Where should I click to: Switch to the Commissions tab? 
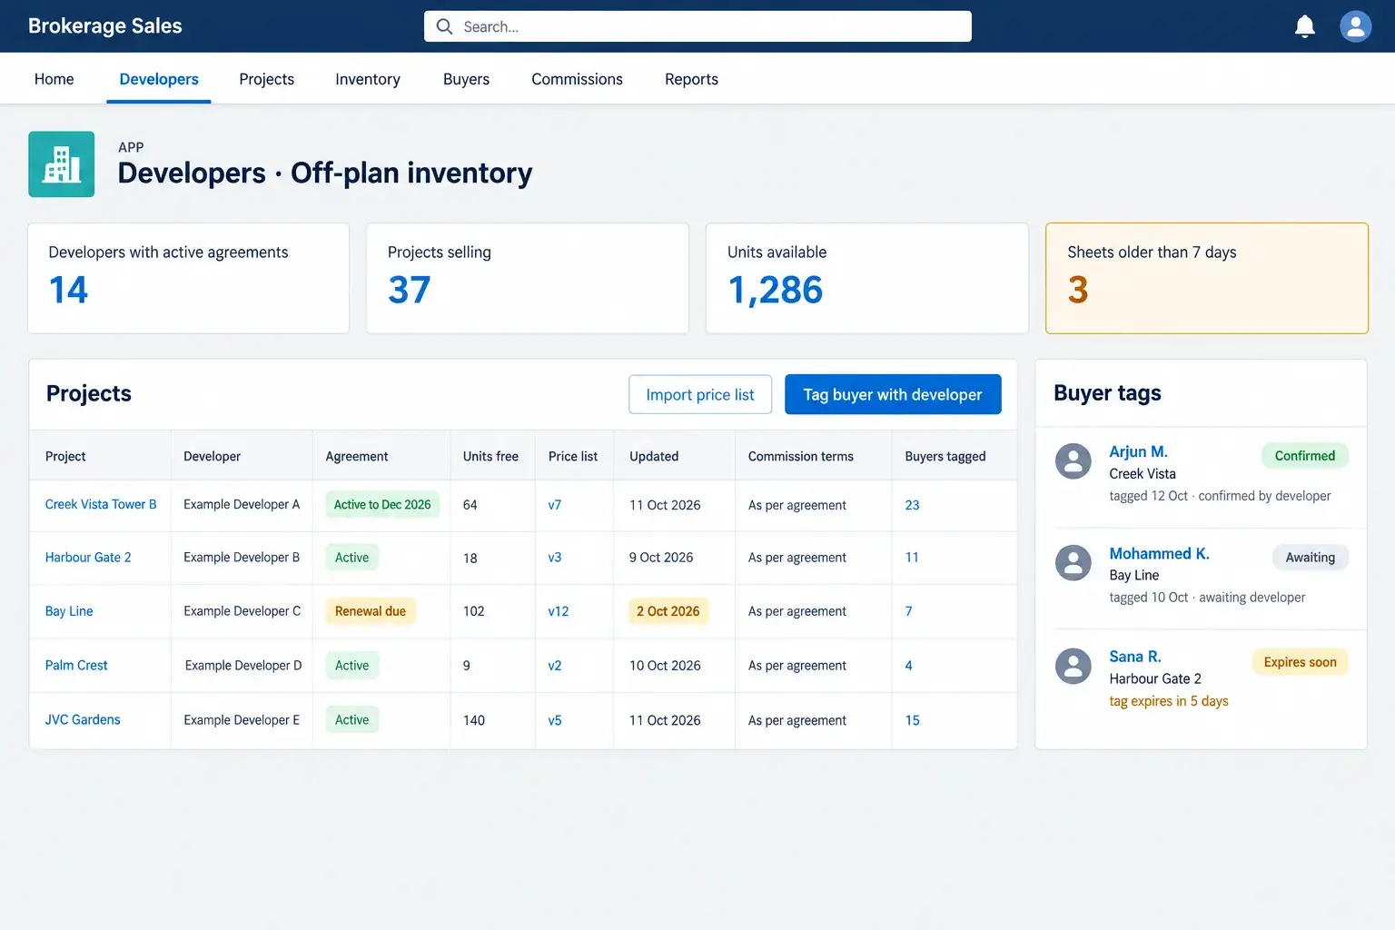pyautogui.click(x=577, y=79)
